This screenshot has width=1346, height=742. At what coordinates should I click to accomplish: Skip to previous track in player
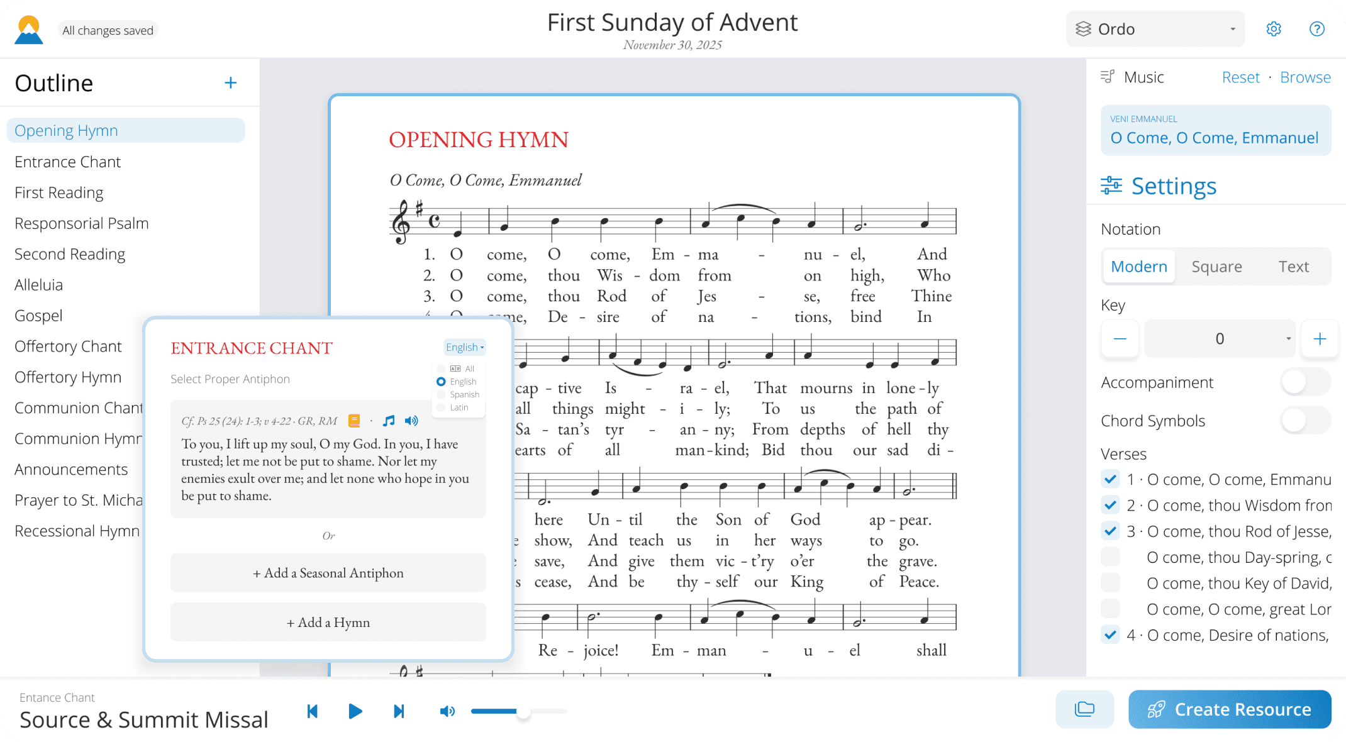(x=313, y=711)
